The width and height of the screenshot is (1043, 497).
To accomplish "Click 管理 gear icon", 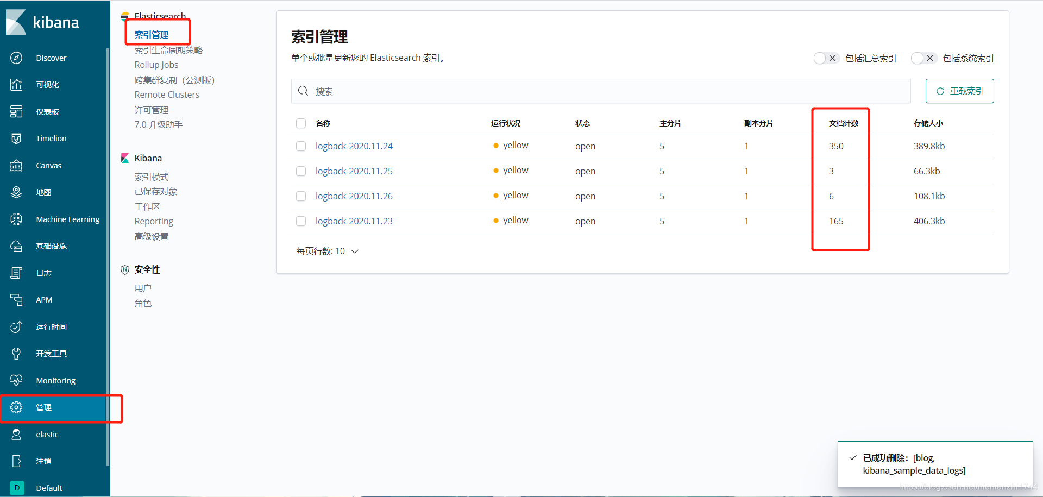I will 16,407.
